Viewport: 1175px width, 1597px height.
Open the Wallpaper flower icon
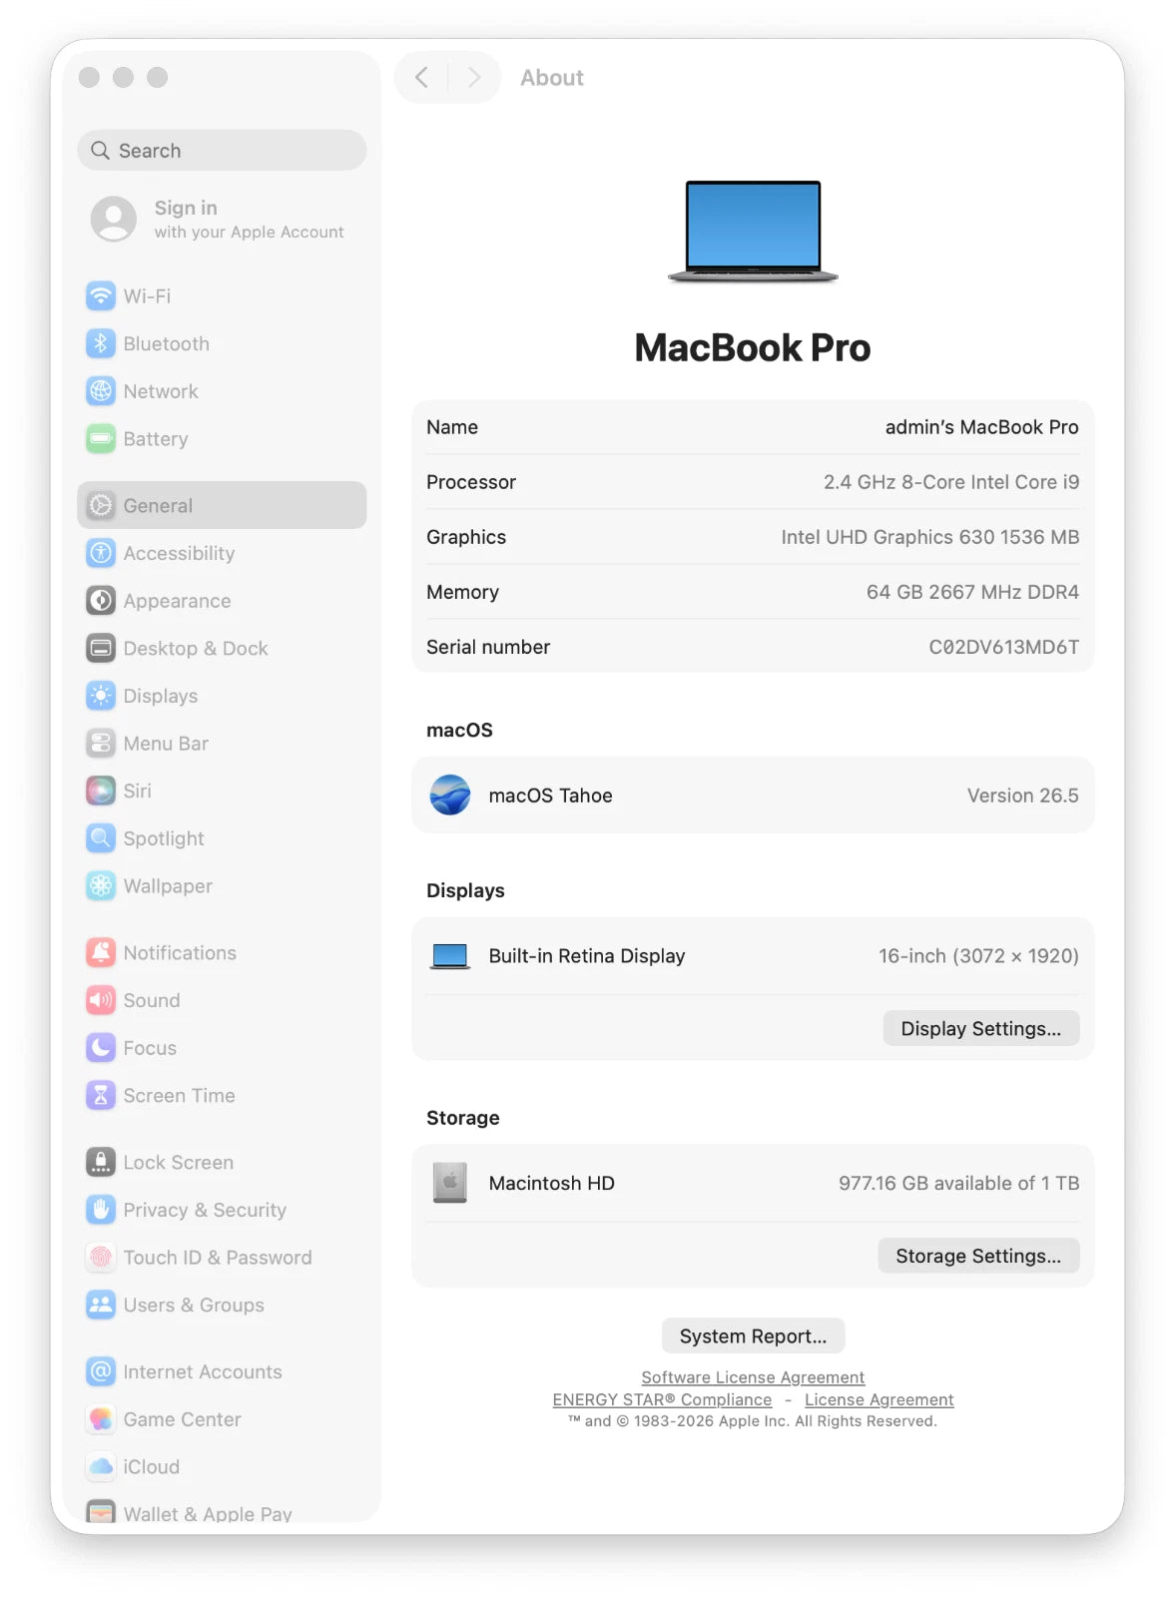pos(101,885)
